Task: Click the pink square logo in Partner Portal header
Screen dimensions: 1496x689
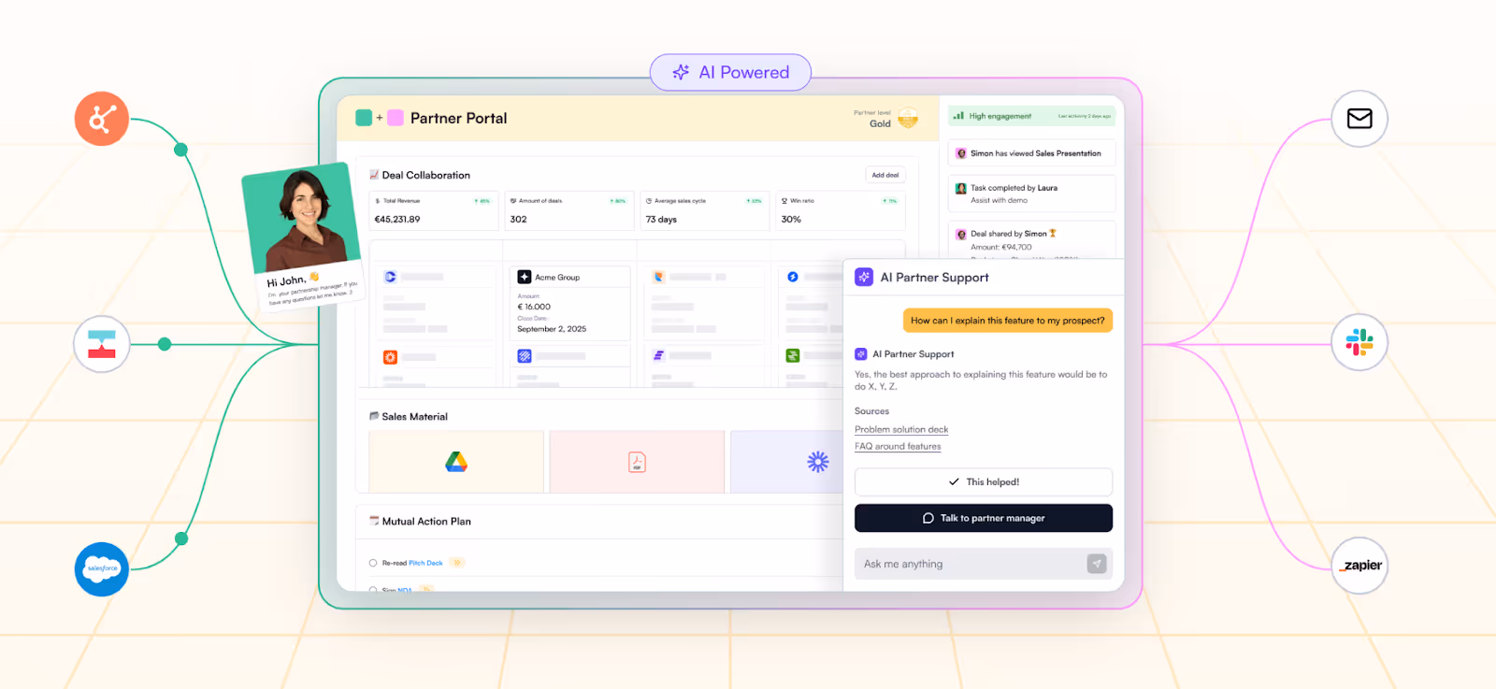Action: coord(396,118)
